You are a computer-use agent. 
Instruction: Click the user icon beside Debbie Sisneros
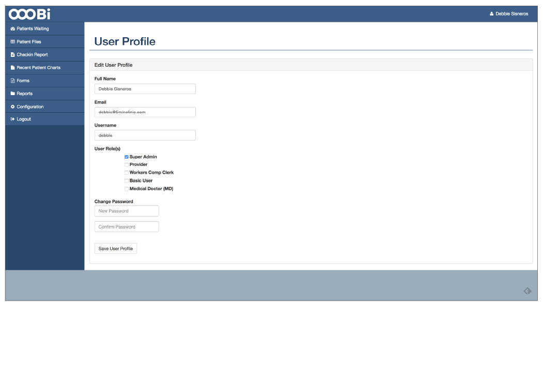491,14
